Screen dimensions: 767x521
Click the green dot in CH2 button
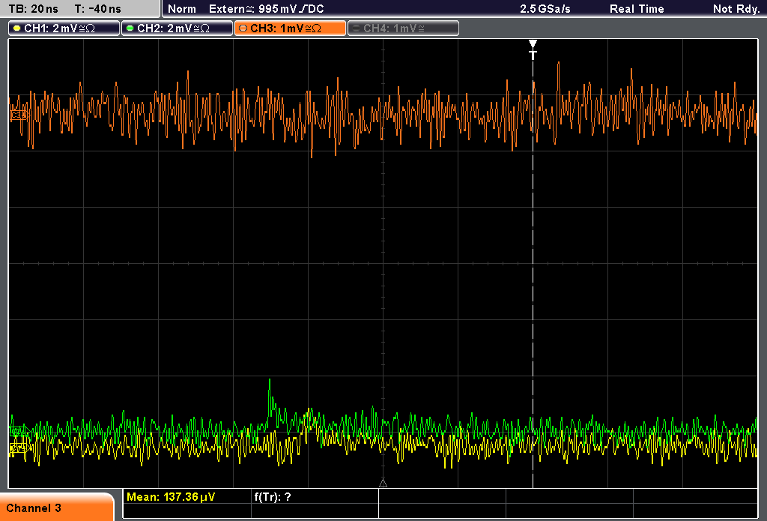tap(130, 28)
